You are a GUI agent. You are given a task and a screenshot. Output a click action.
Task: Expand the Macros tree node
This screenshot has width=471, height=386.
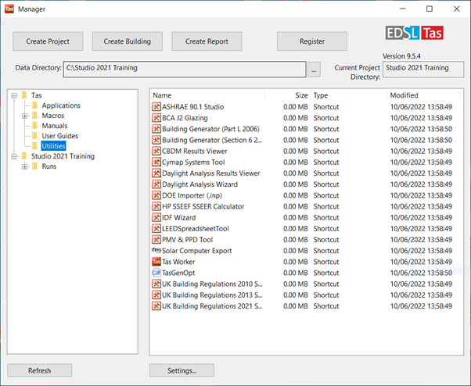point(24,116)
